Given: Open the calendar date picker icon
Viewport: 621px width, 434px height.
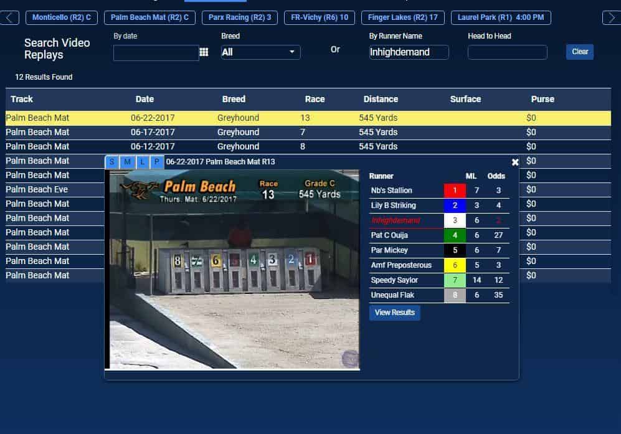Looking at the screenshot, I should click(x=204, y=52).
